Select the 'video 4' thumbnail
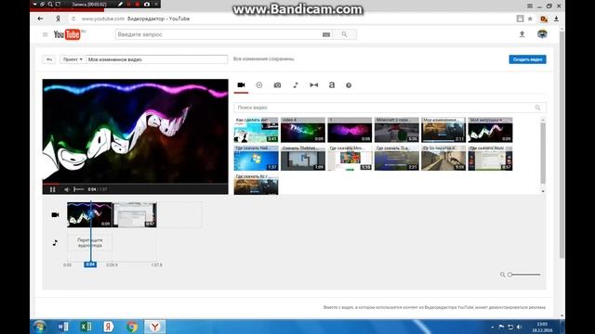The width and height of the screenshot is (595, 334). pos(303,130)
